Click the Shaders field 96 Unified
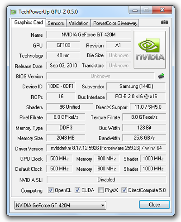 point(70,107)
